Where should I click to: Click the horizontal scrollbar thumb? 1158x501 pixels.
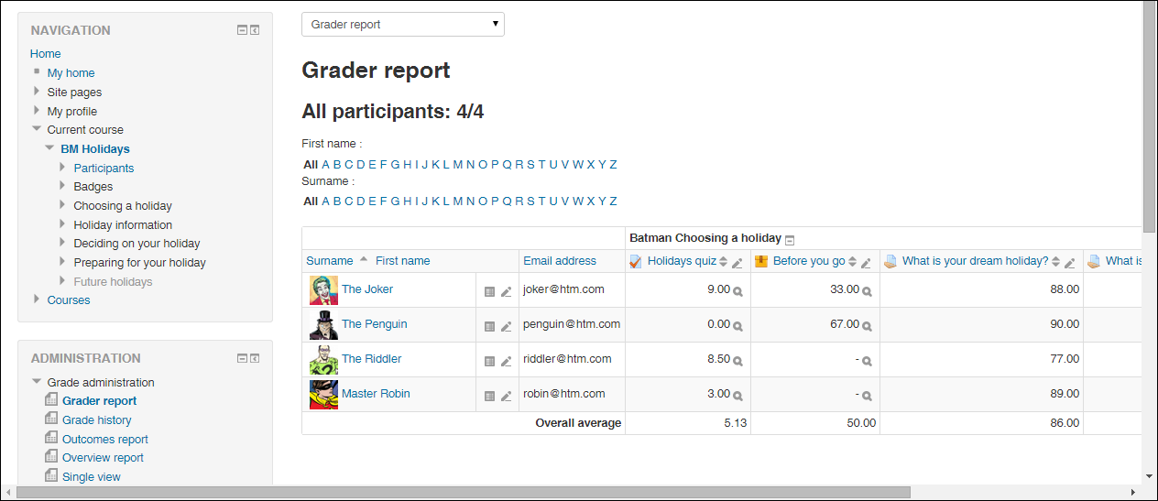click(464, 493)
